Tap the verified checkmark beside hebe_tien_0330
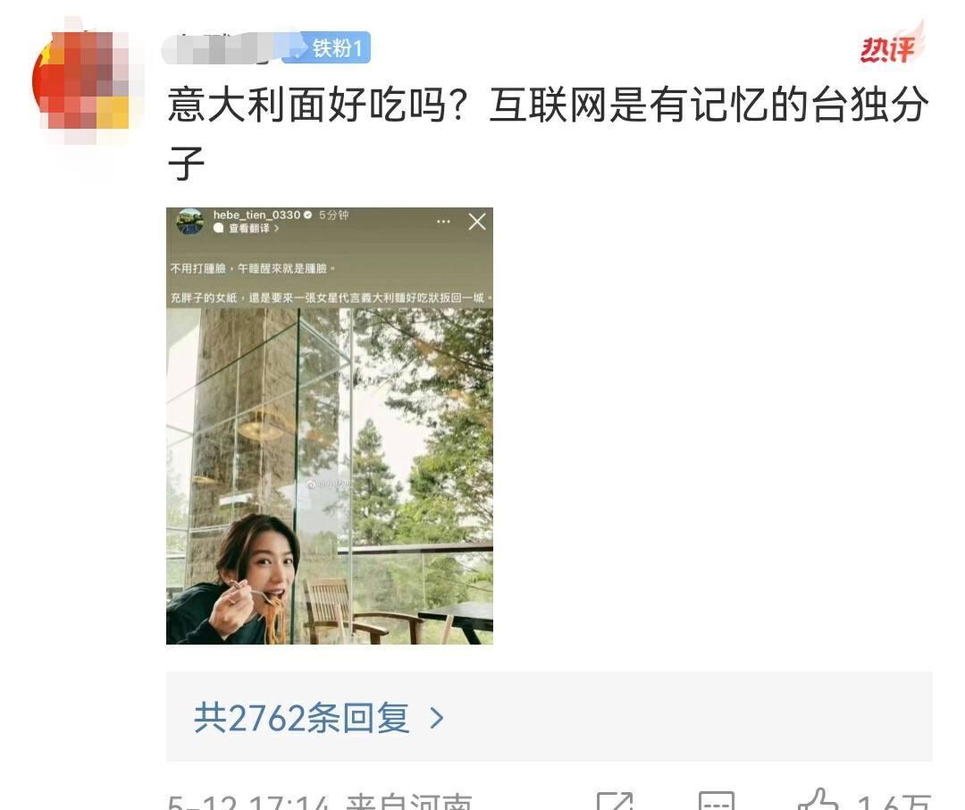Image resolution: width=965 pixels, height=810 pixels. click(x=307, y=215)
